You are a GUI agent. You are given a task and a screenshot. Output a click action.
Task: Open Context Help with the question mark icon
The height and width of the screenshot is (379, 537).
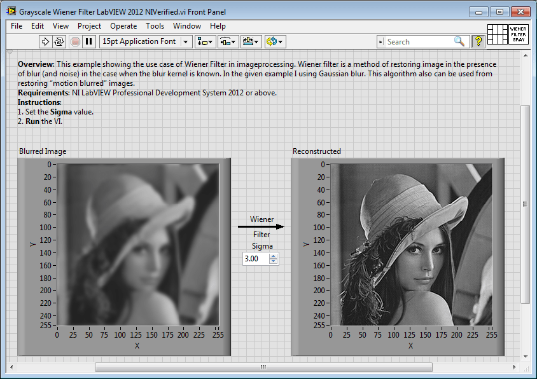pos(478,41)
